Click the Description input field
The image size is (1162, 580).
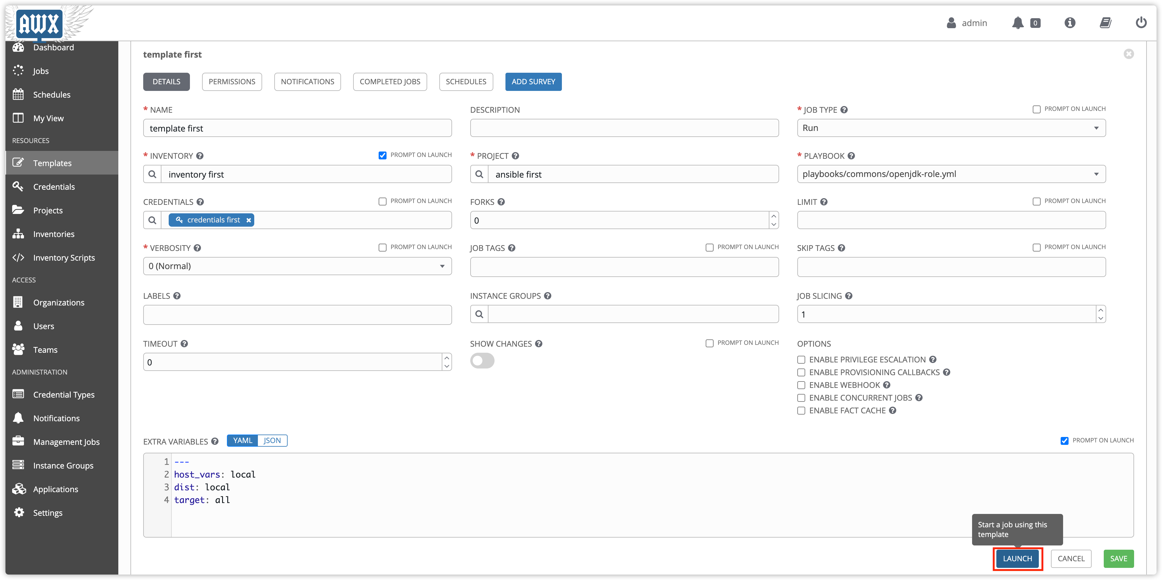pyautogui.click(x=624, y=128)
